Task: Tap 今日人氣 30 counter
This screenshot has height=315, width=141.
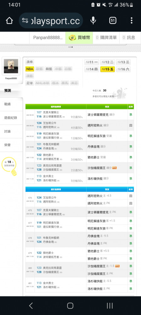Action: click(99, 91)
